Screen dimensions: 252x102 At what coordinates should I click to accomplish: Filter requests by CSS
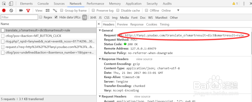tap(107, 17)
